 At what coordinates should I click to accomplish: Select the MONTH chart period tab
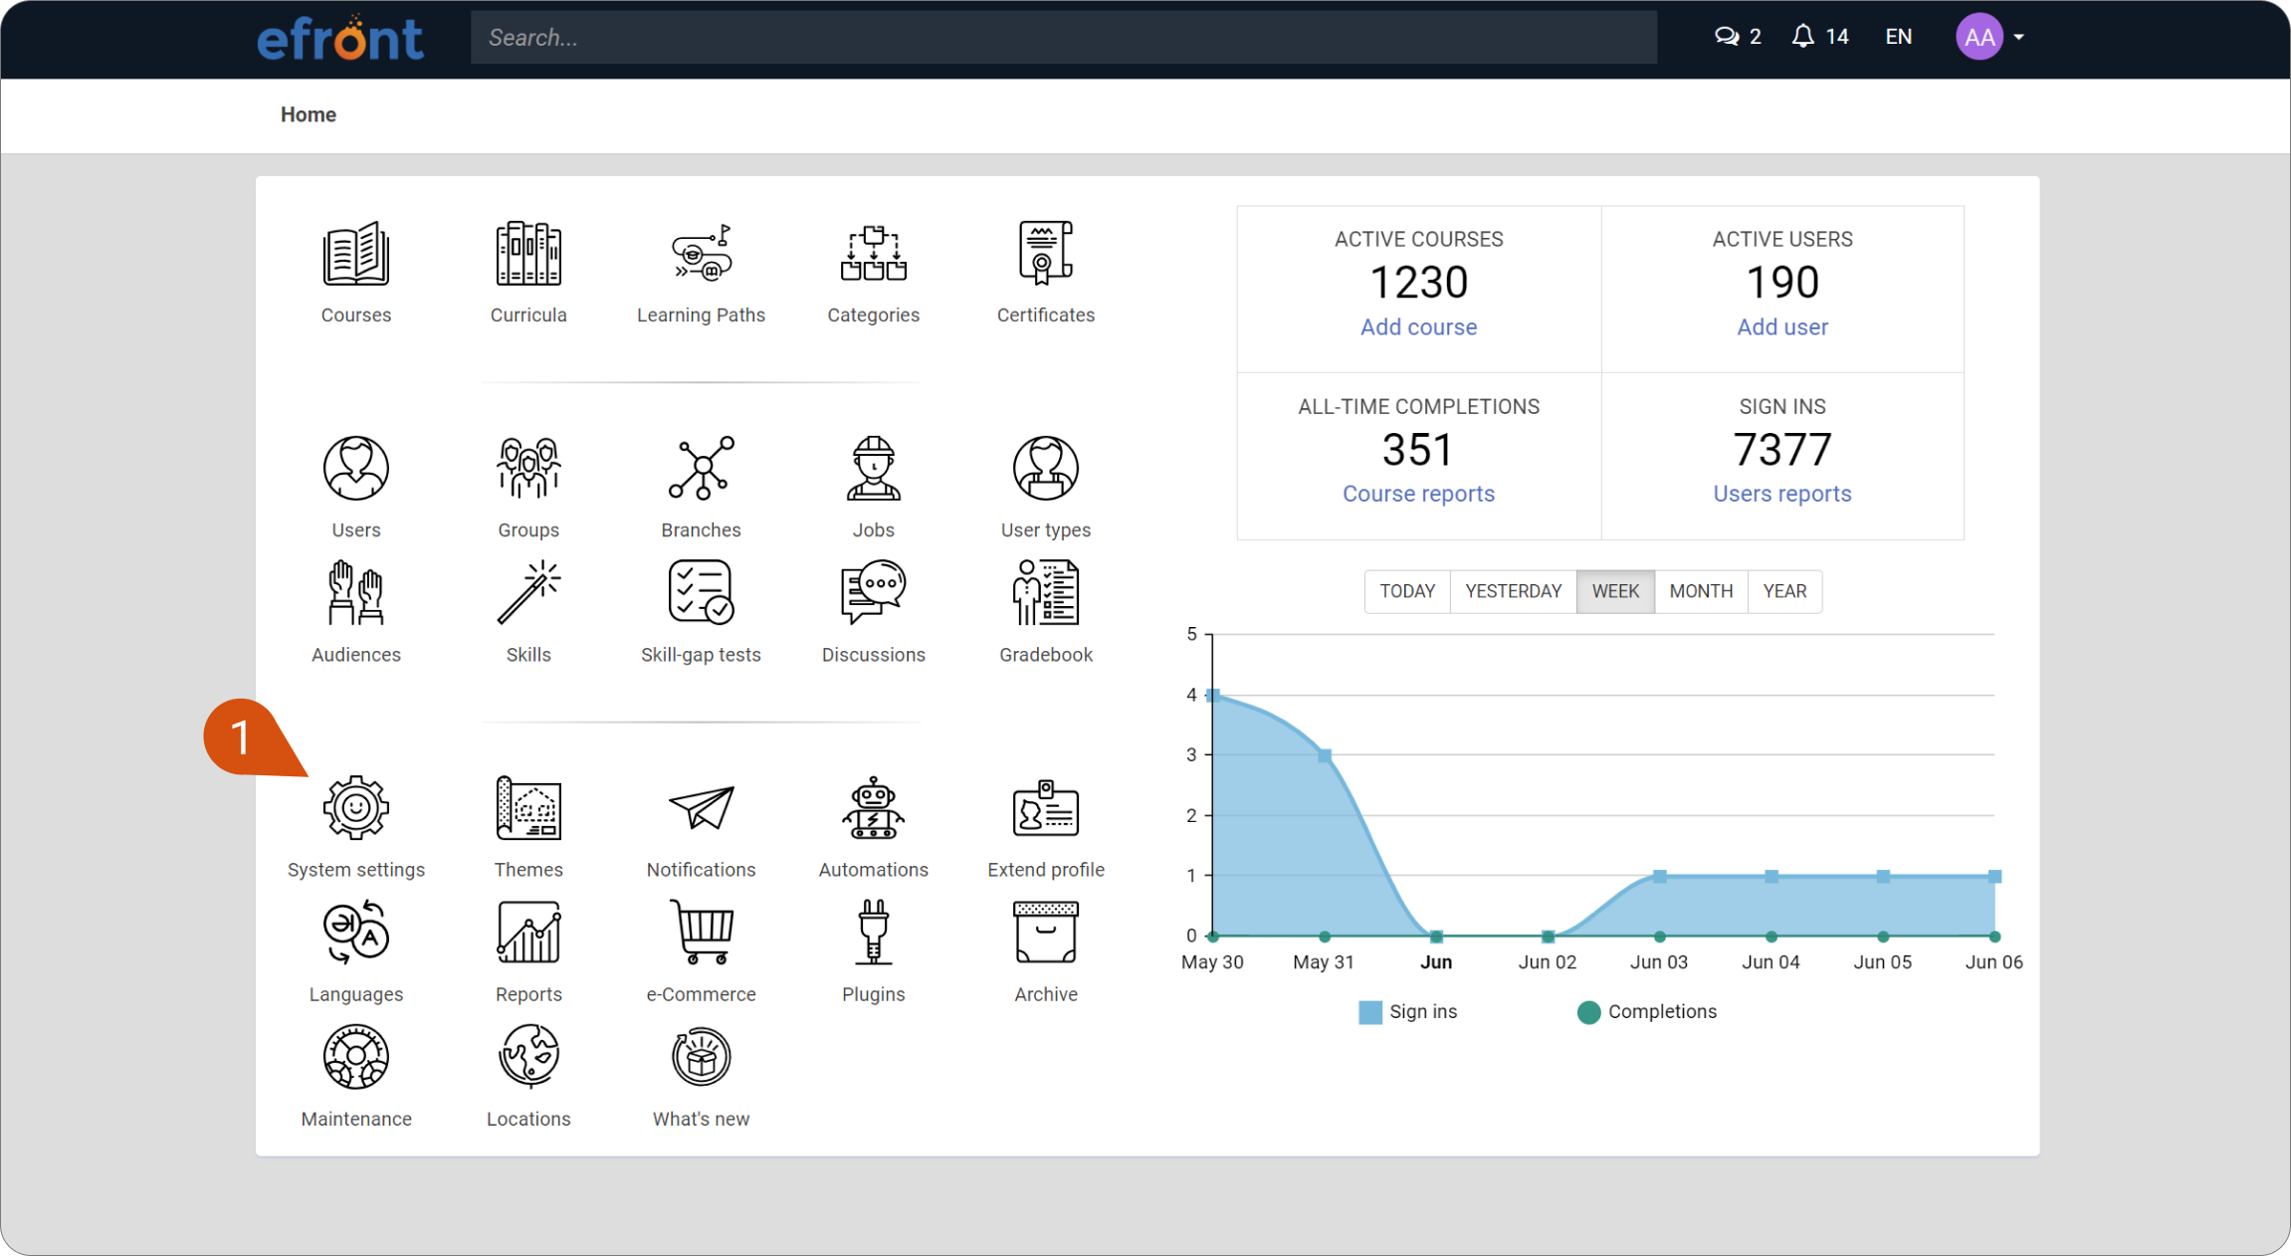(1701, 591)
